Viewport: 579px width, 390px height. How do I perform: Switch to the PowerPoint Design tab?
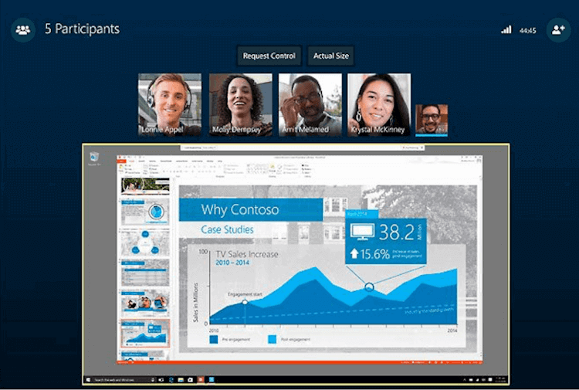(152, 161)
